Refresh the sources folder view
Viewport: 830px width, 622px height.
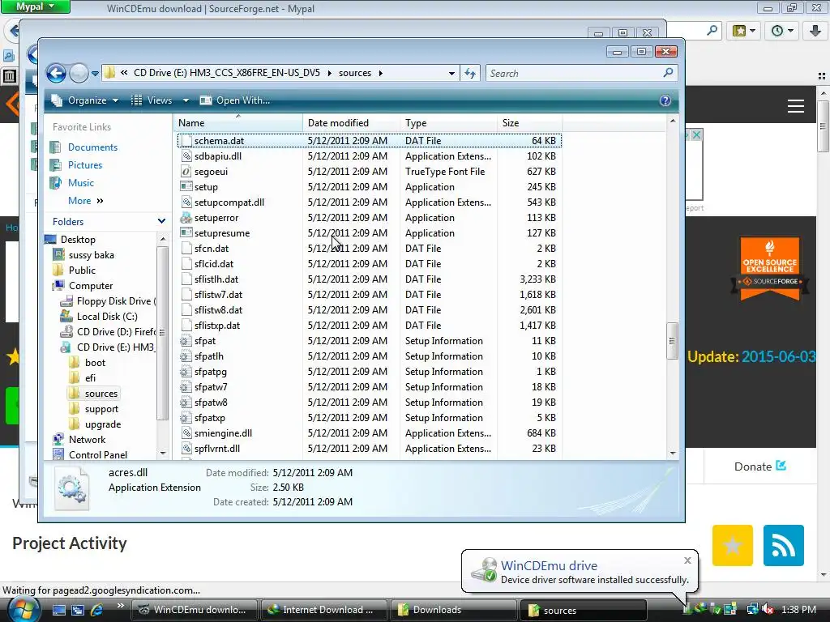470,73
